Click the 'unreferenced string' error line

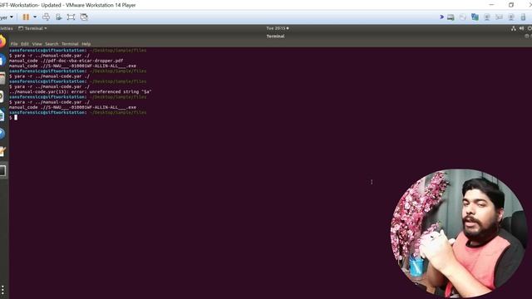81,92
